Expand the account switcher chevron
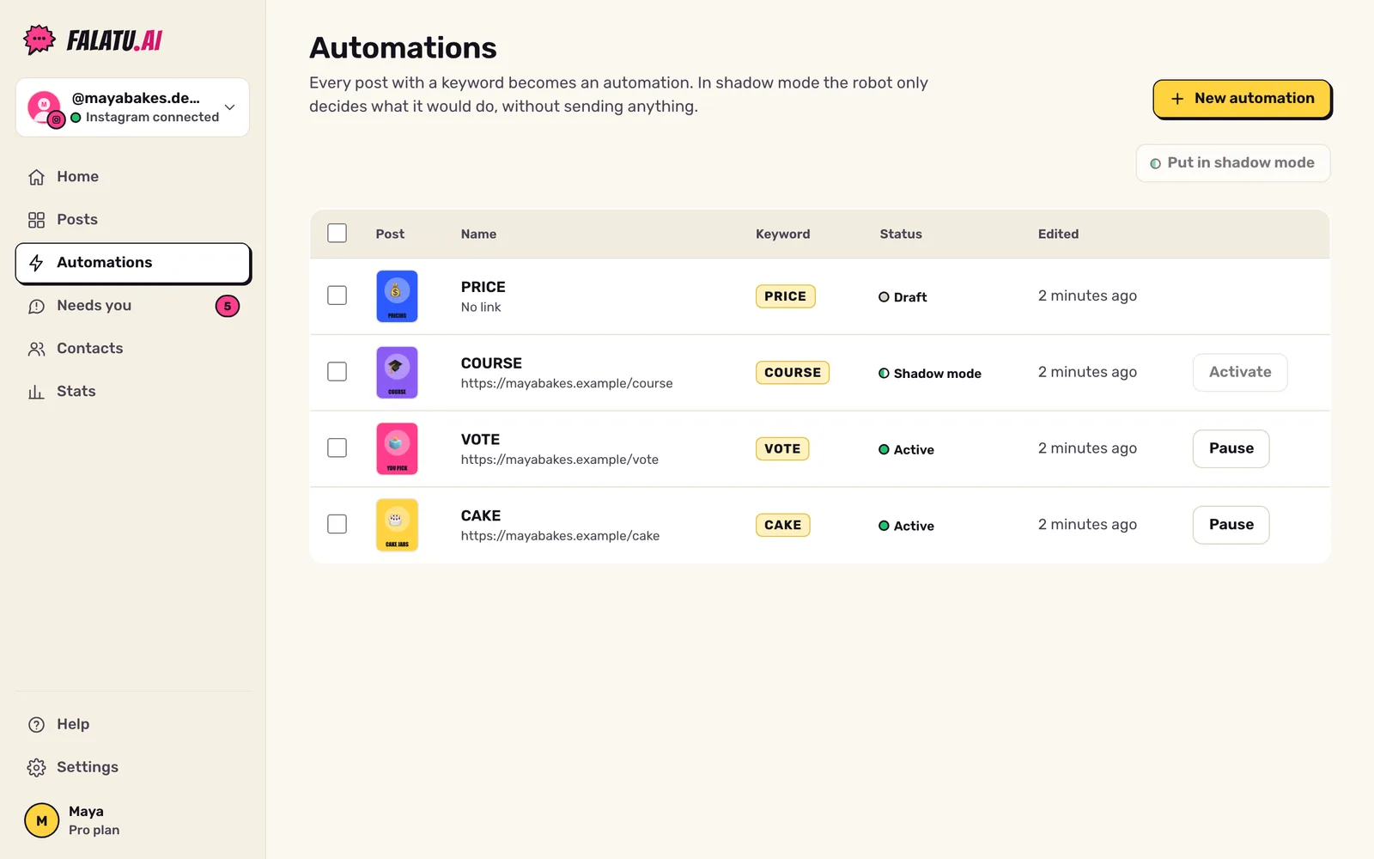This screenshot has width=1374, height=859. tap(229, 107)
